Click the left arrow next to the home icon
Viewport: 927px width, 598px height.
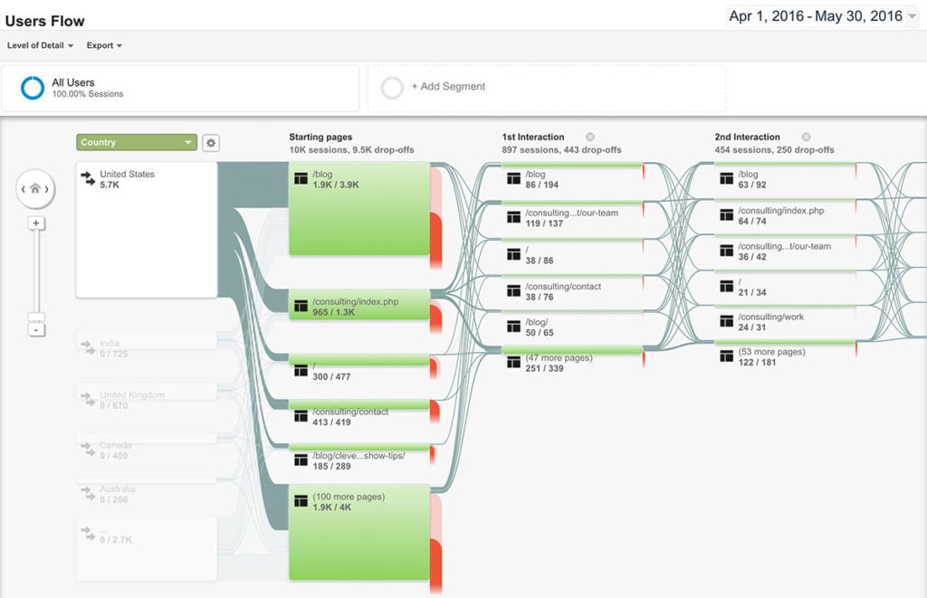pyautogui.click(x=24, y=190)
